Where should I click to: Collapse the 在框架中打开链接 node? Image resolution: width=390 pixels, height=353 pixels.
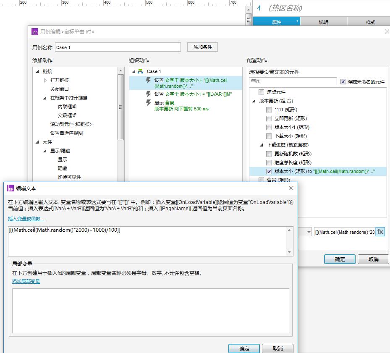[x=45, y=98]
